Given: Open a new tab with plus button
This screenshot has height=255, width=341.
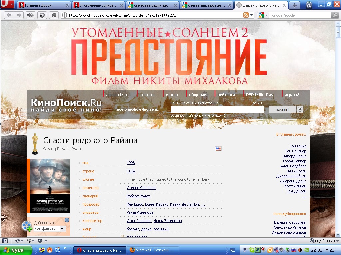Looking at the screenshot, I should coord(294,5).
